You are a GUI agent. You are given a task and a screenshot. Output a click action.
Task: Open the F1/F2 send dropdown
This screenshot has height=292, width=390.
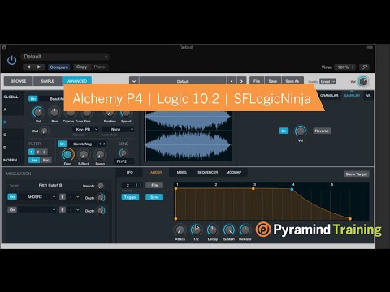125,161
